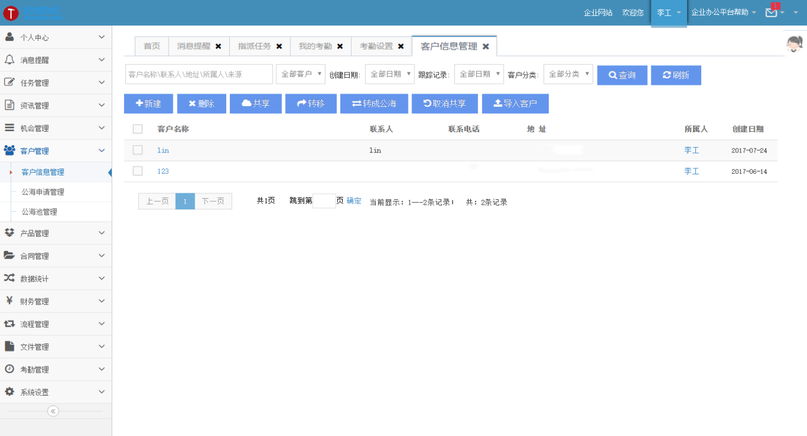The height and width of the screenshot is (436, 807).
Task: Click the customer service avatar icon
Action: pyautogui.click(x=794, y=43)
